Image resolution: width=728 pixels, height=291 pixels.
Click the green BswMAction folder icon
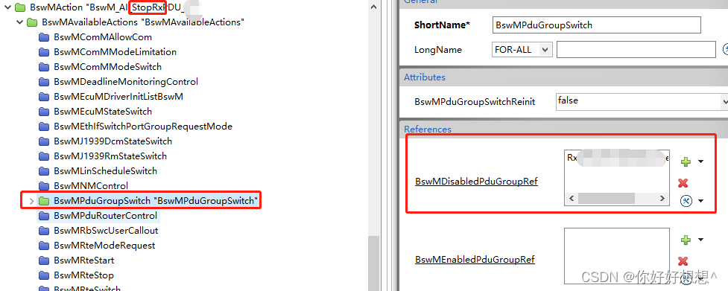click(20, 7)
